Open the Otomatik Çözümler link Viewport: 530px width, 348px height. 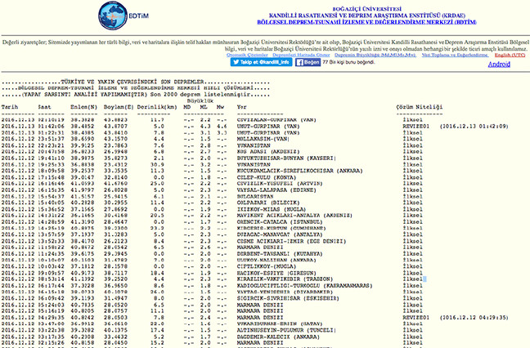[x=247, y=55]
